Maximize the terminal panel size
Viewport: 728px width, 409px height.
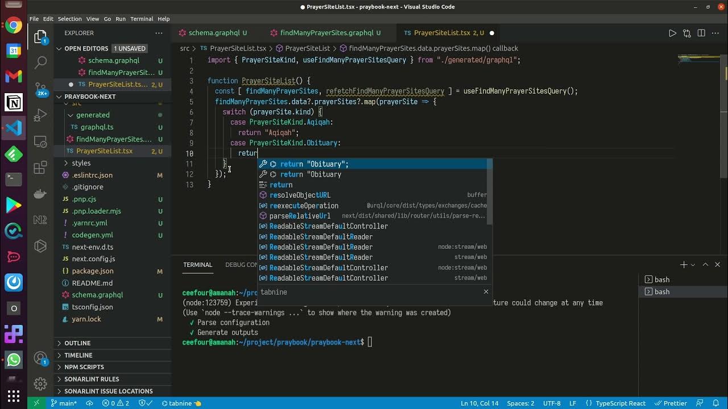pyautogui.click(x=705, y=265)
